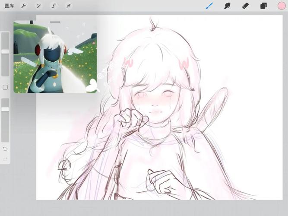
Task: Tap the redo arrow in sidebar
Action: click(5, 159)
